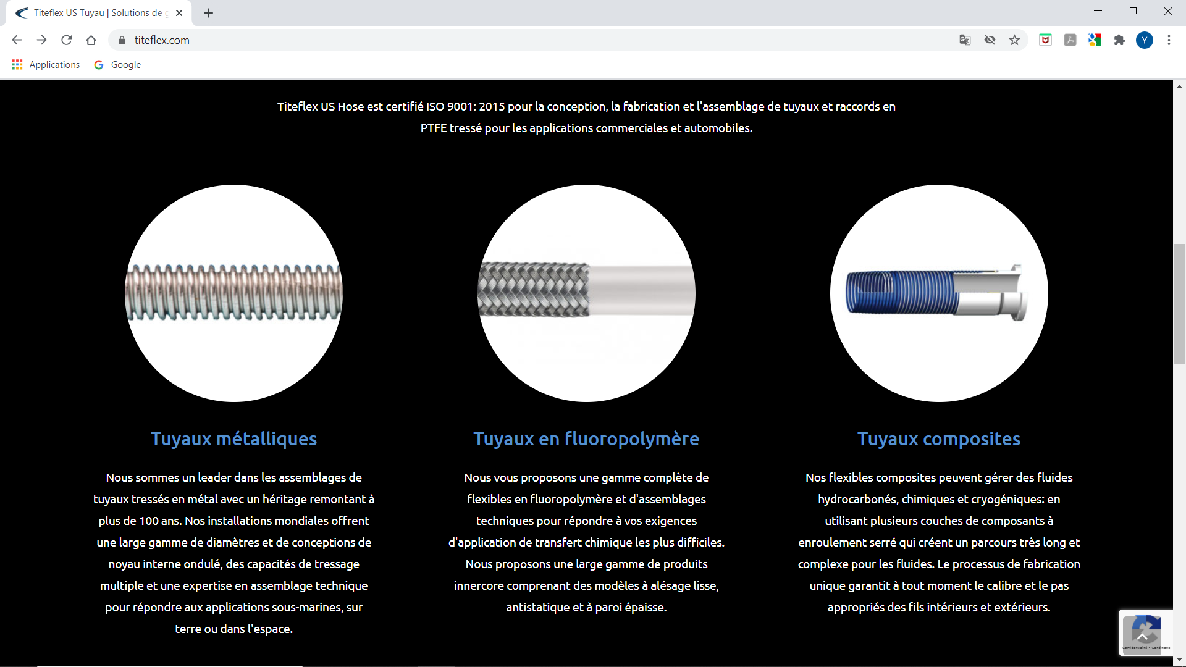Viewport: 1186px width, 667px height.
Task: Click the browser back arrow
Action: pyautogui.click(x=17, y=40)
